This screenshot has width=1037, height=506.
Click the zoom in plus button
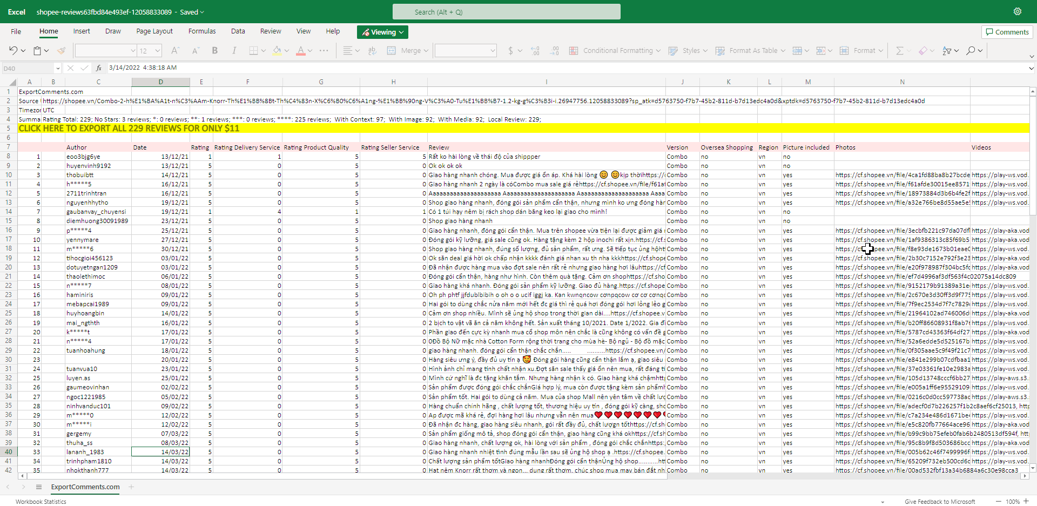1026,501
